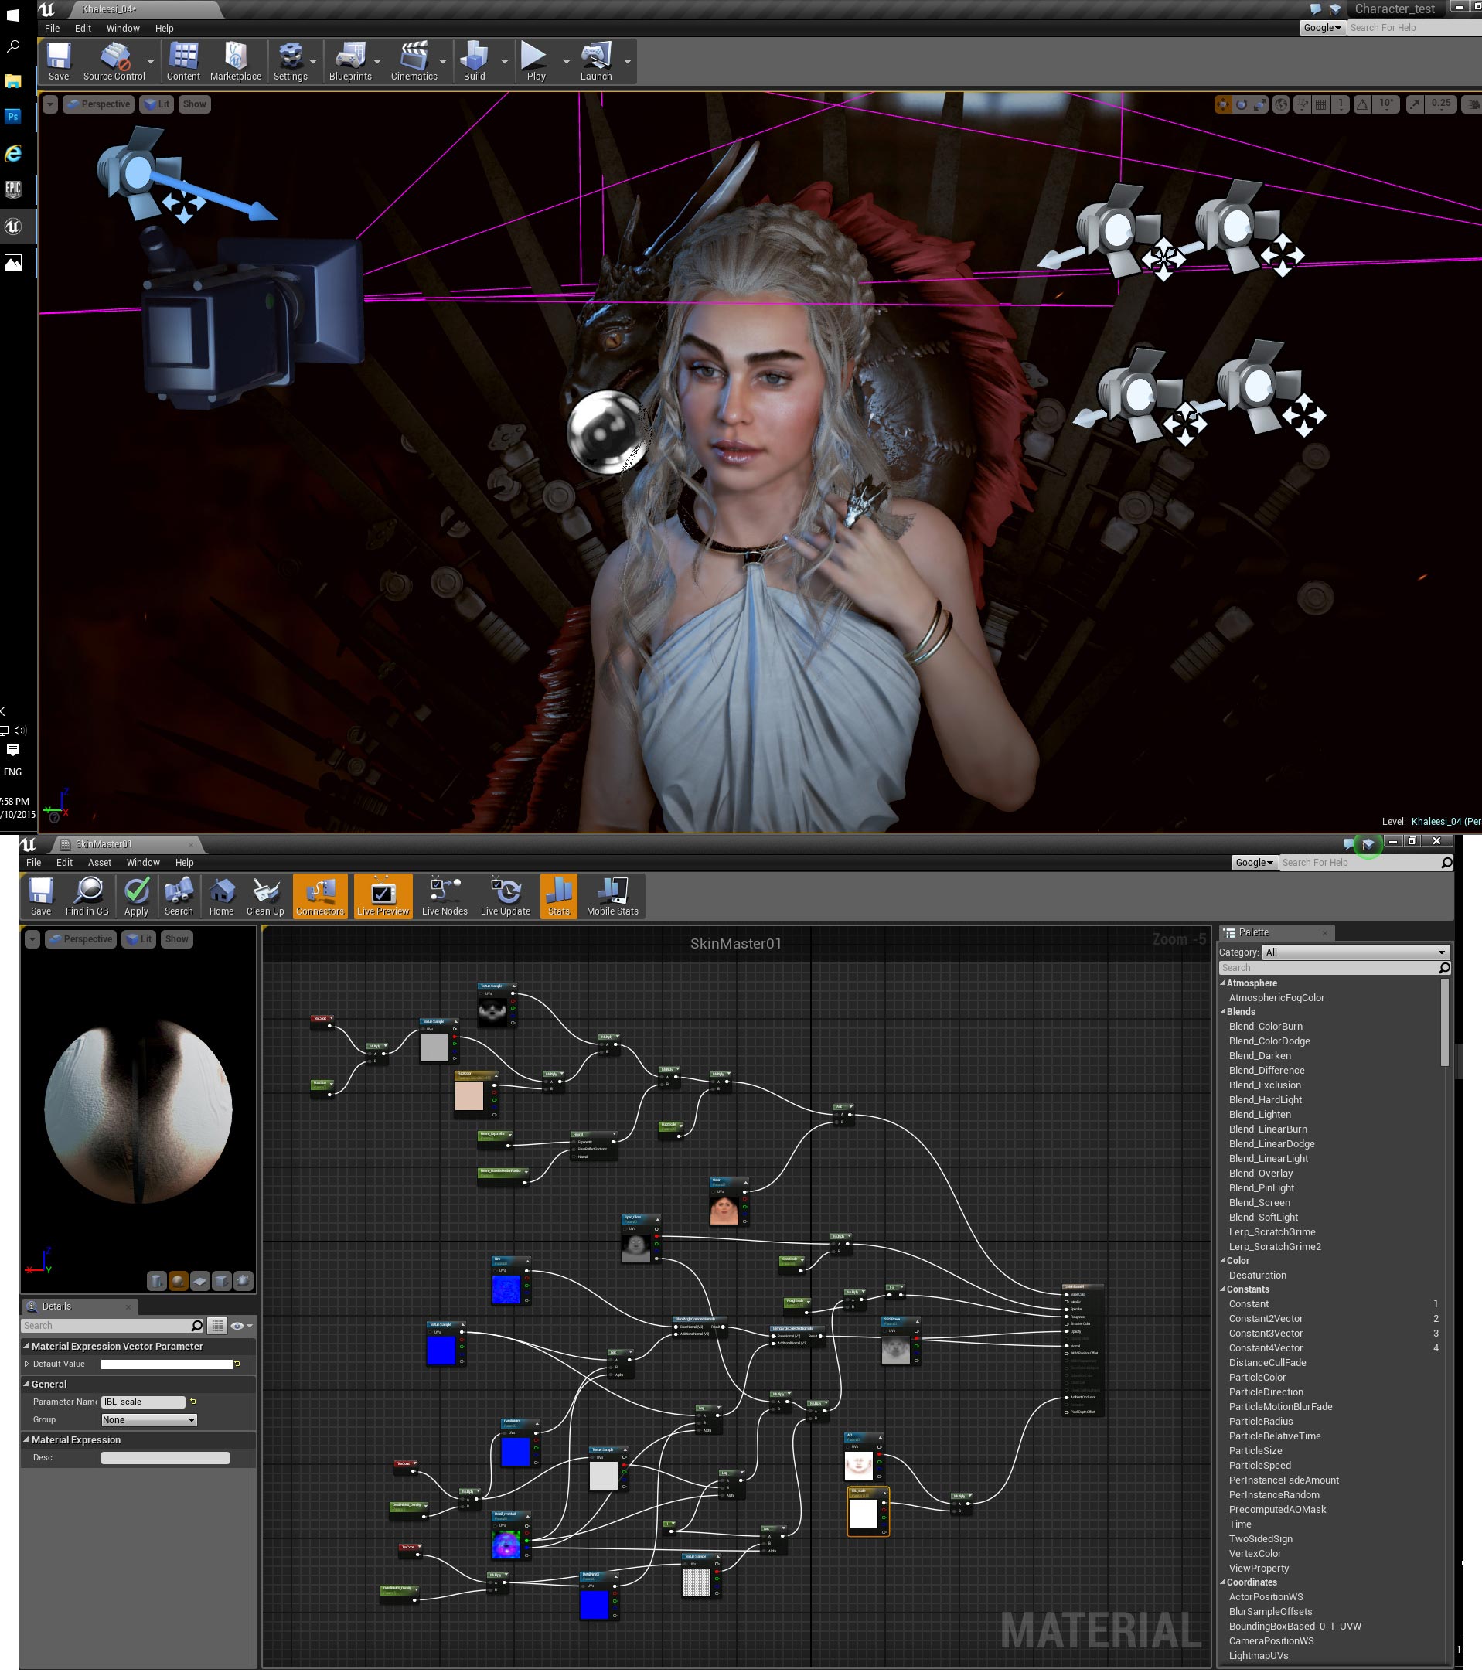Click the Windows Start button

pyautogui.click(x=13, y=15)
